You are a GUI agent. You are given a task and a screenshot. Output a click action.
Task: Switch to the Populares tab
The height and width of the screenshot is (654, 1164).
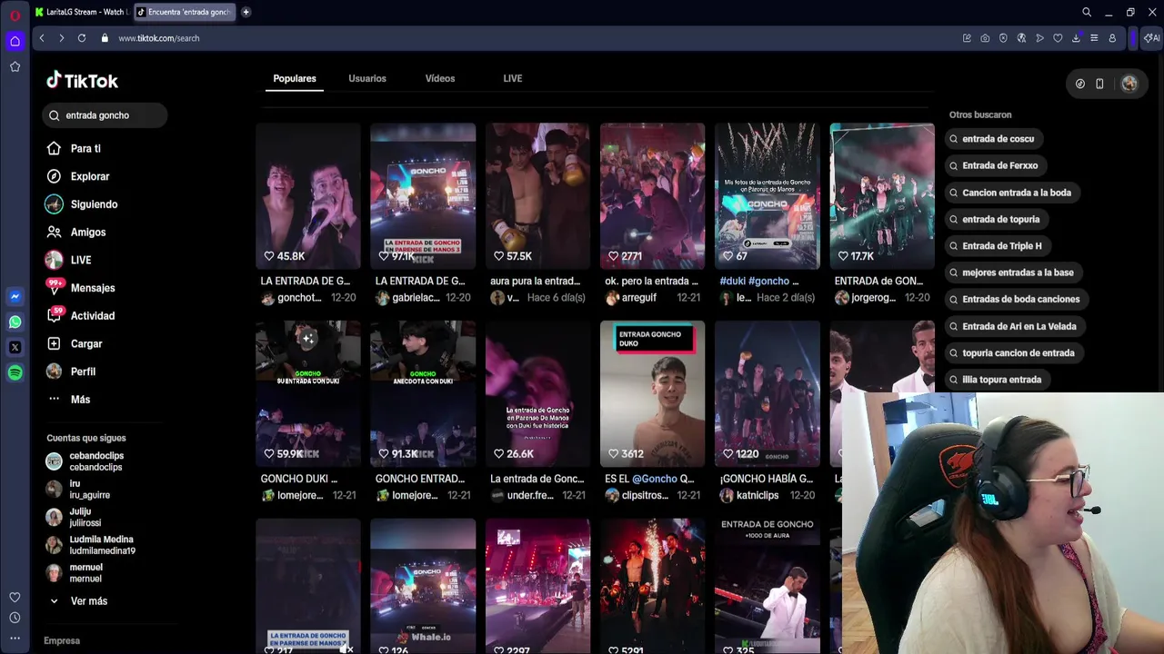tap(295, 79)
